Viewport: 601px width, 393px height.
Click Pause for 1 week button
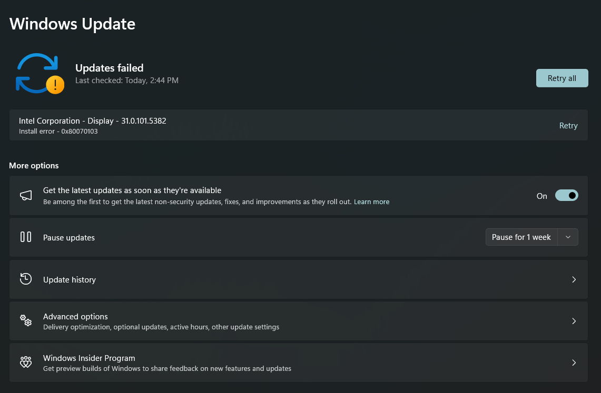(x=521, y=237)
